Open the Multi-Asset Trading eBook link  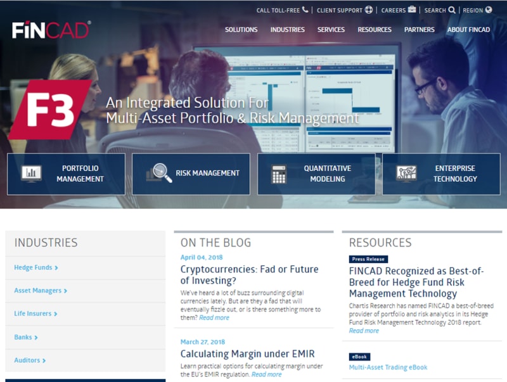click(x=388, y=367)
